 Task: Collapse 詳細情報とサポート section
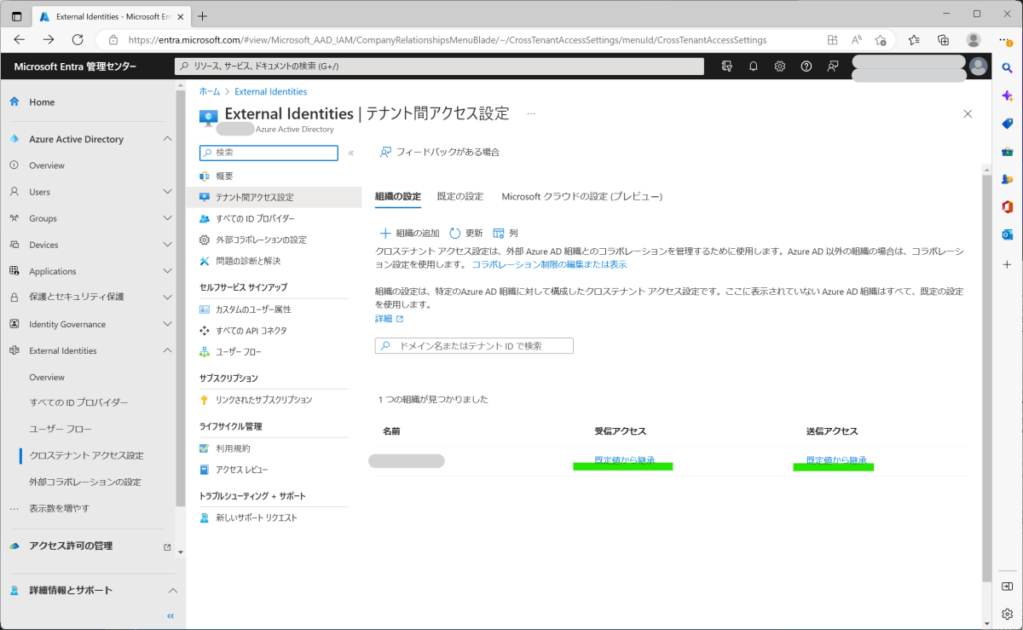tap(172, 590)
